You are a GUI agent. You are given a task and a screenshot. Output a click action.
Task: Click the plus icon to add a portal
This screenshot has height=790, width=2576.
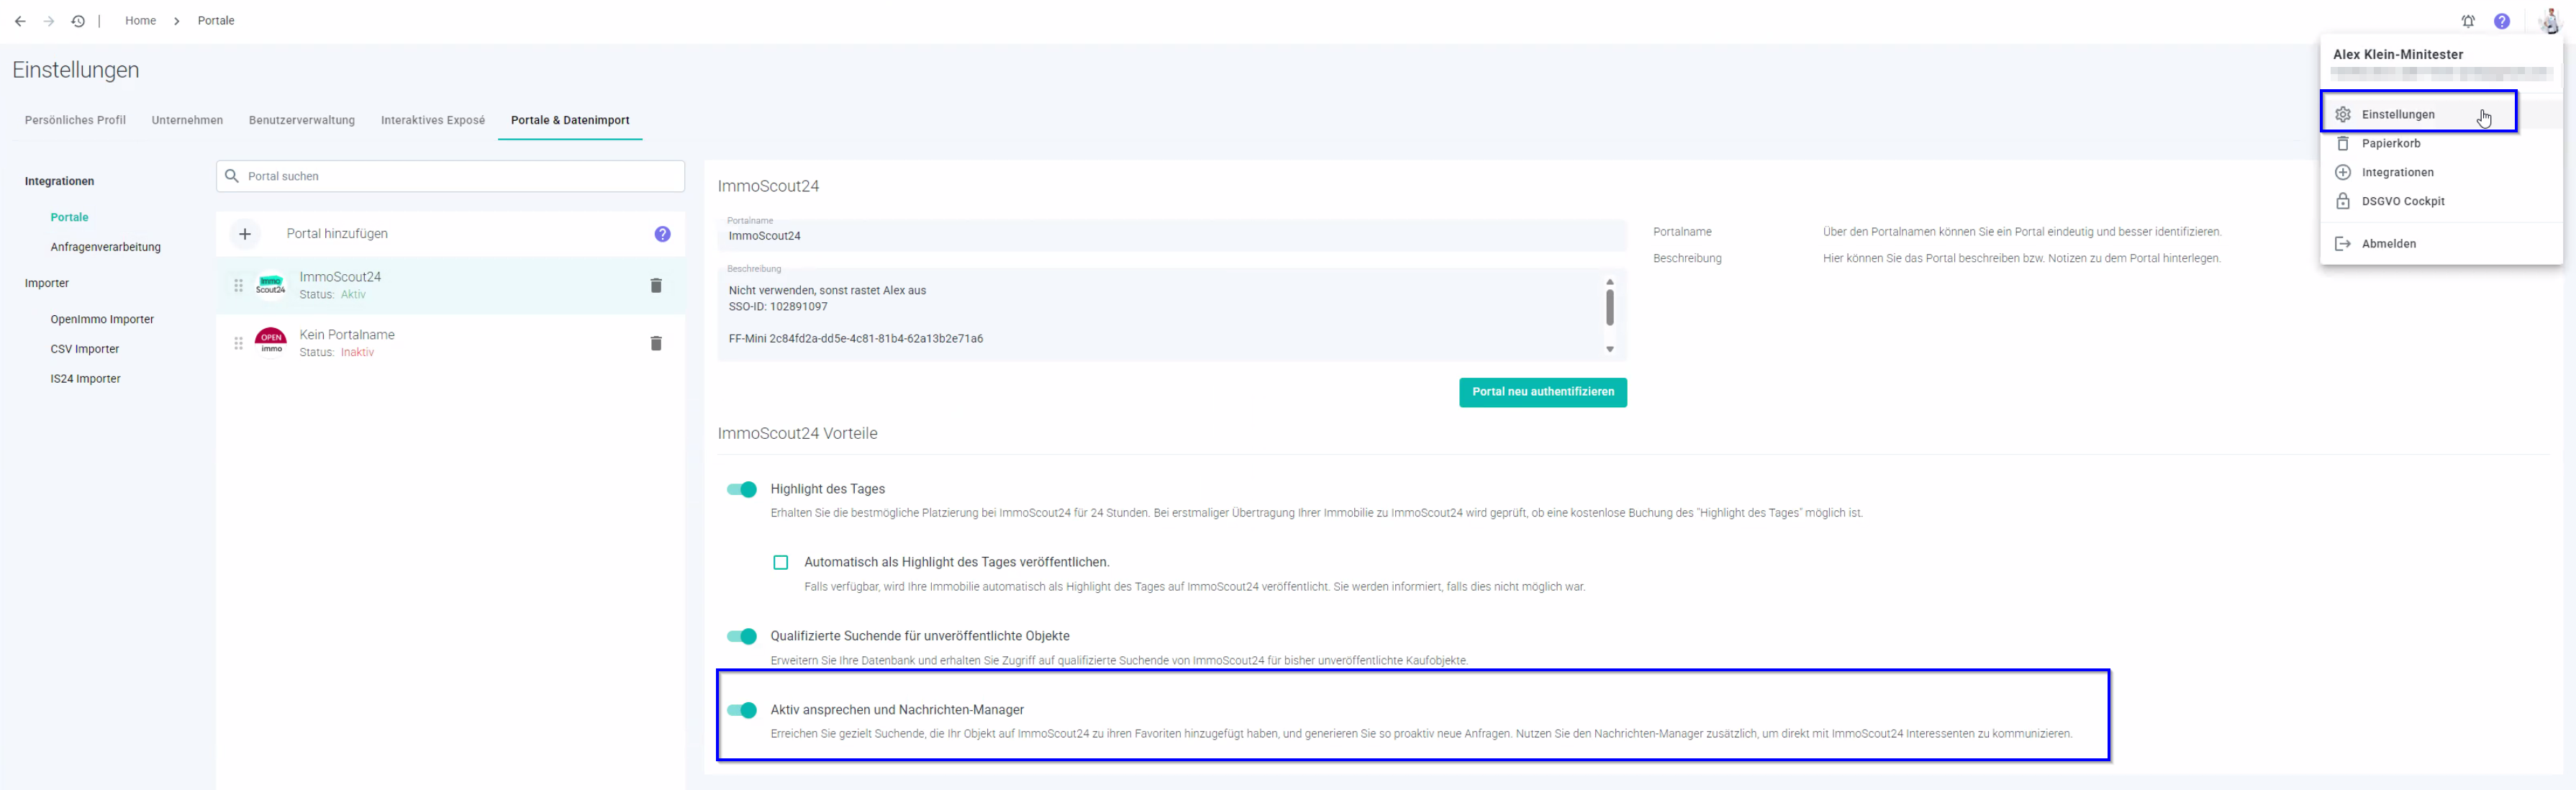[245, 234]
